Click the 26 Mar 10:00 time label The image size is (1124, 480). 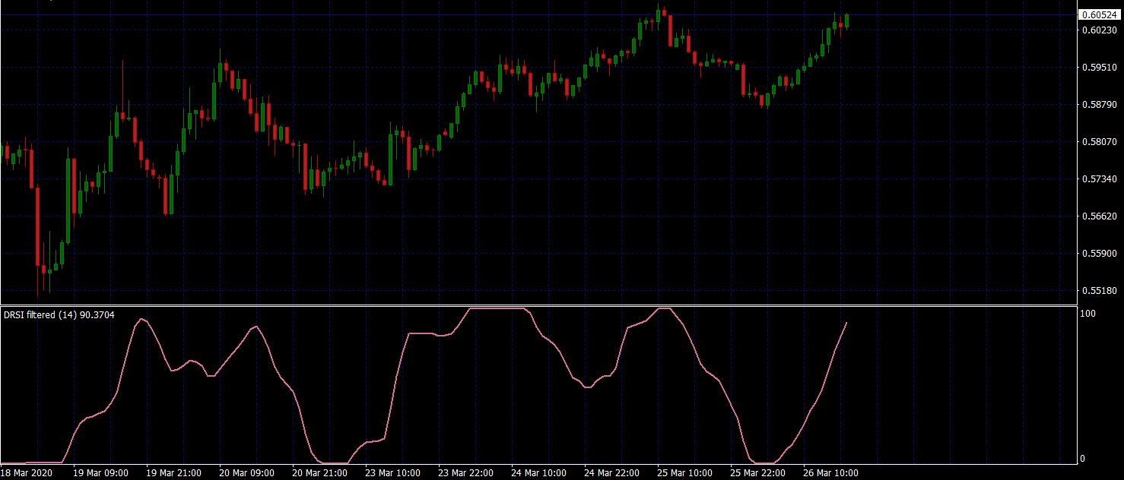point(831,473)
